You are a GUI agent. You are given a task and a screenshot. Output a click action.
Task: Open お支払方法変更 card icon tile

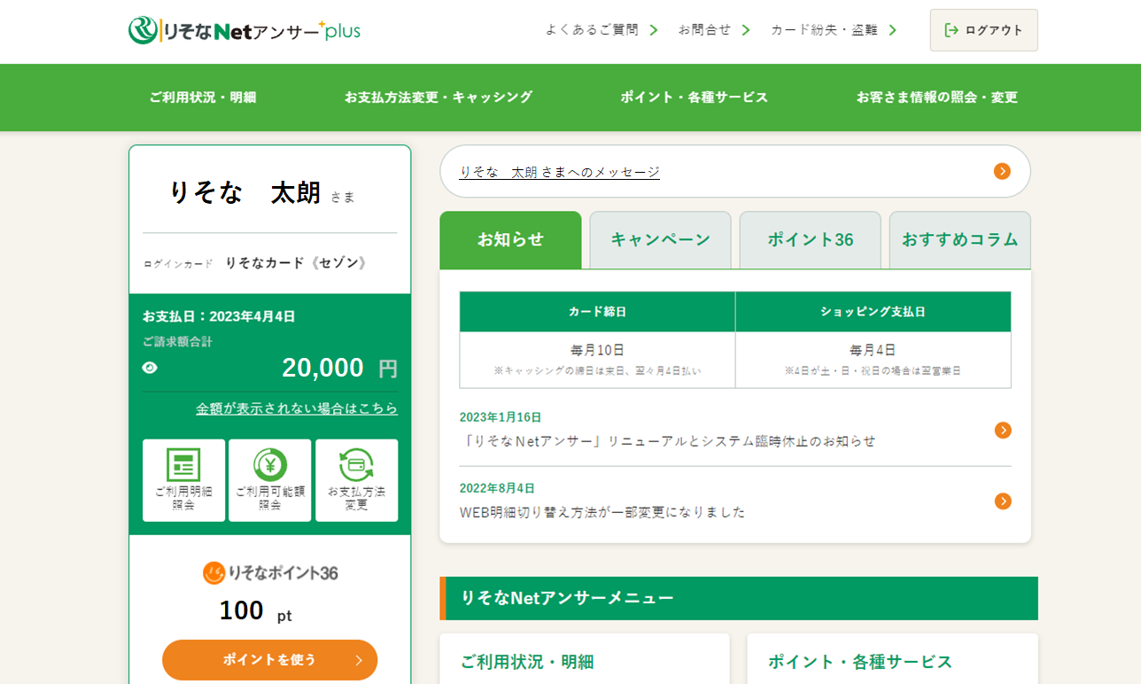click(356, 480)
